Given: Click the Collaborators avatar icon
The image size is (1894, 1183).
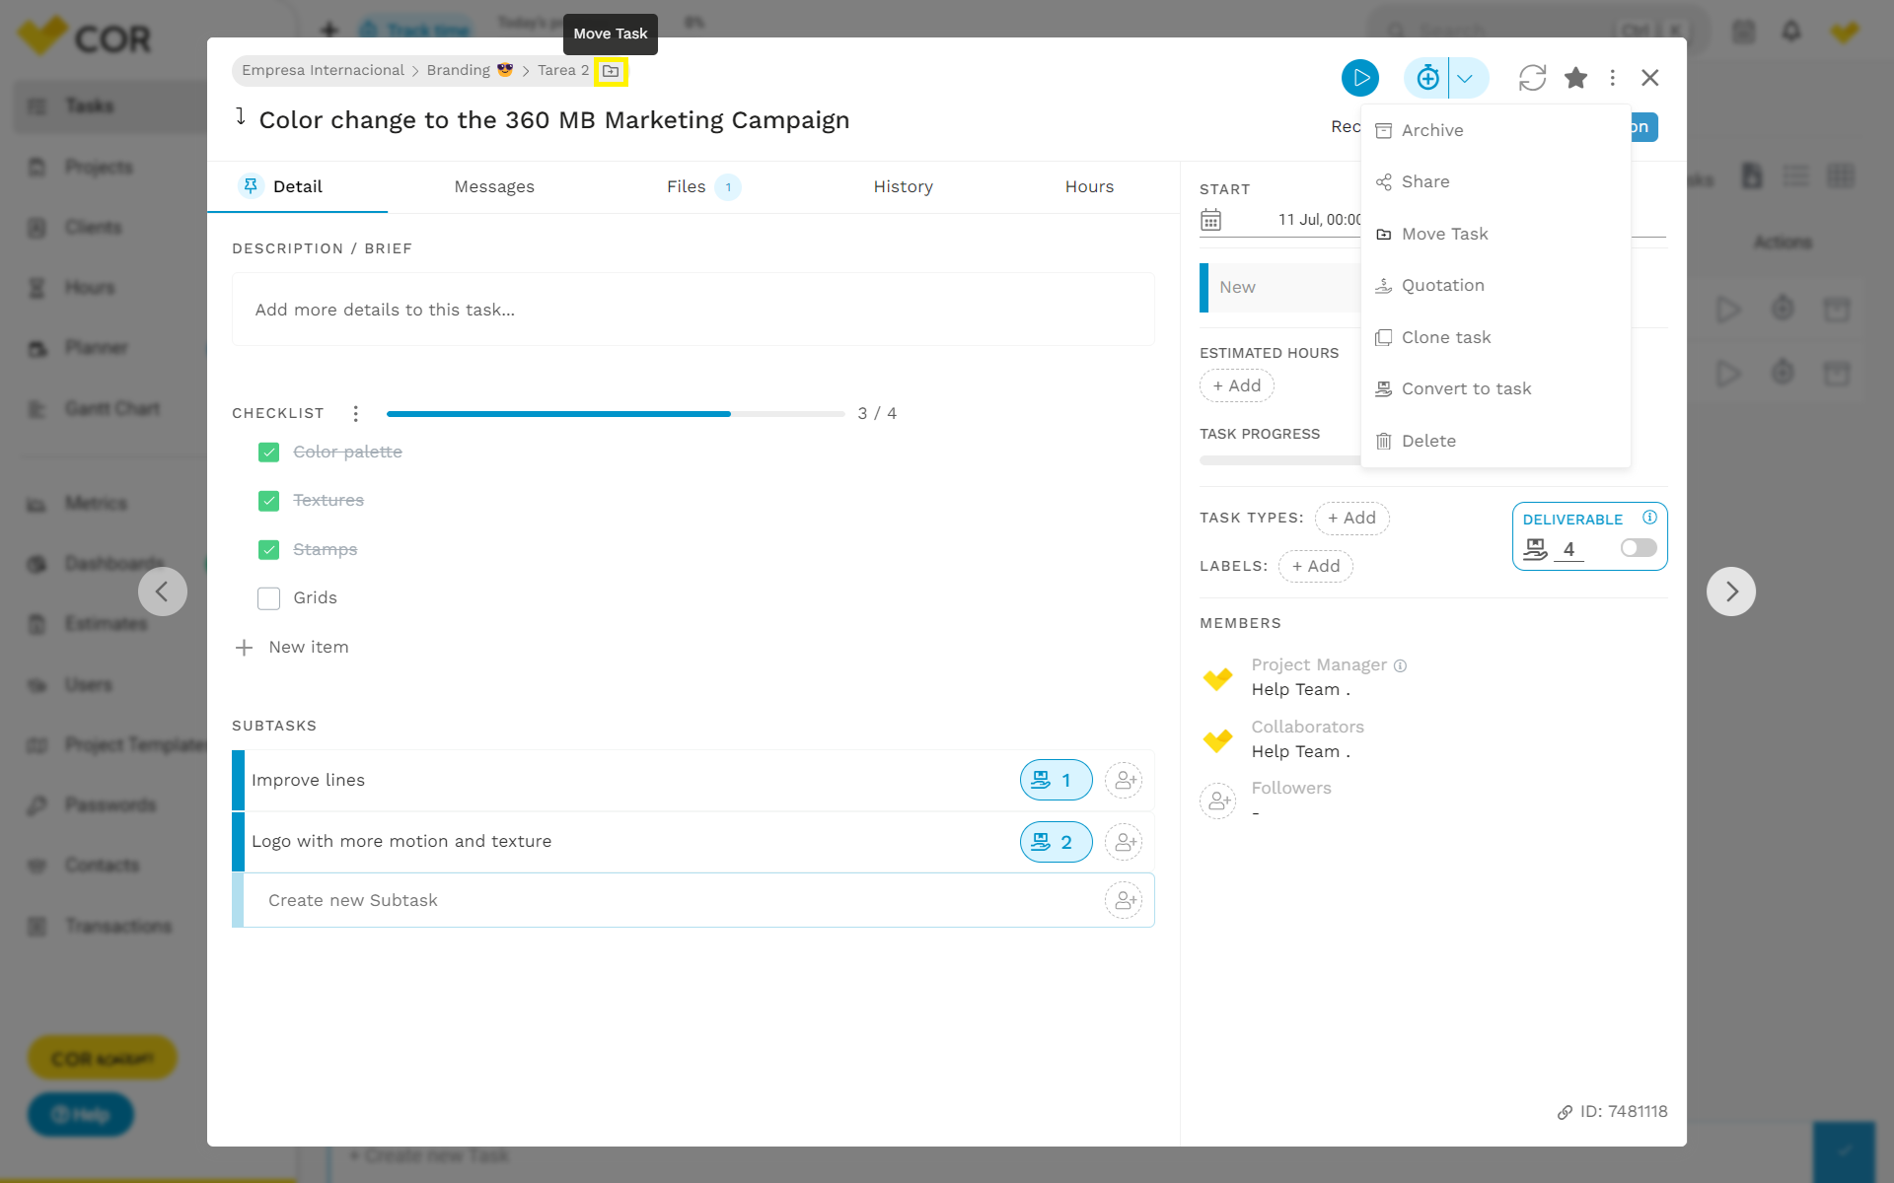Looking at the screenshot, I should pos(1218,739).
